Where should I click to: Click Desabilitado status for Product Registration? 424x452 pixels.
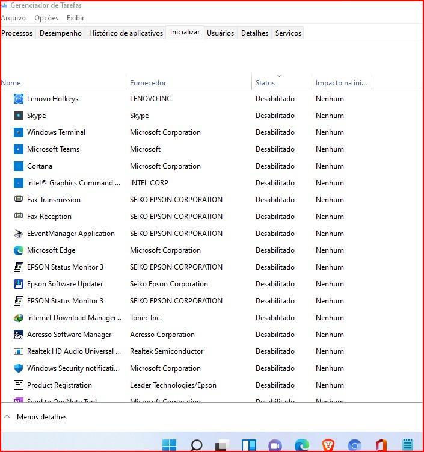275,385
